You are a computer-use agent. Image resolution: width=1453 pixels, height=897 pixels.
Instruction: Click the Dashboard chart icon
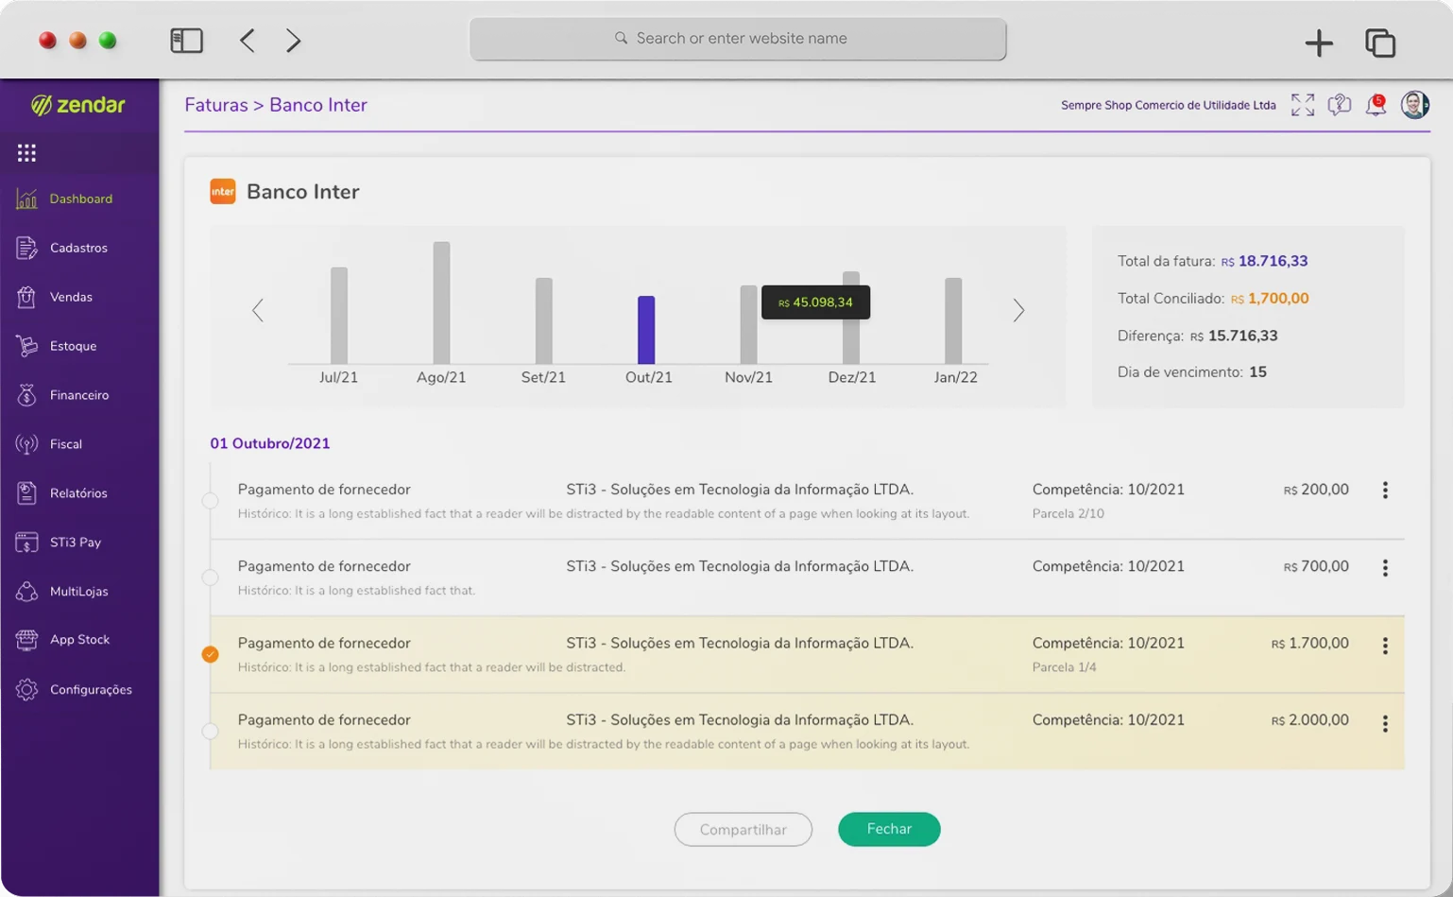(x=26, y=198)
